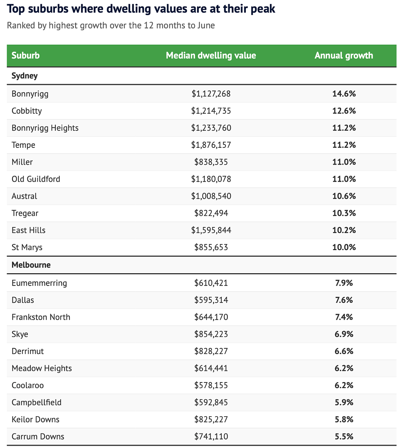This screenshot has width=406, height=447.
Task: Click the Median dwelling value header
Action: [x=211, y=55]
